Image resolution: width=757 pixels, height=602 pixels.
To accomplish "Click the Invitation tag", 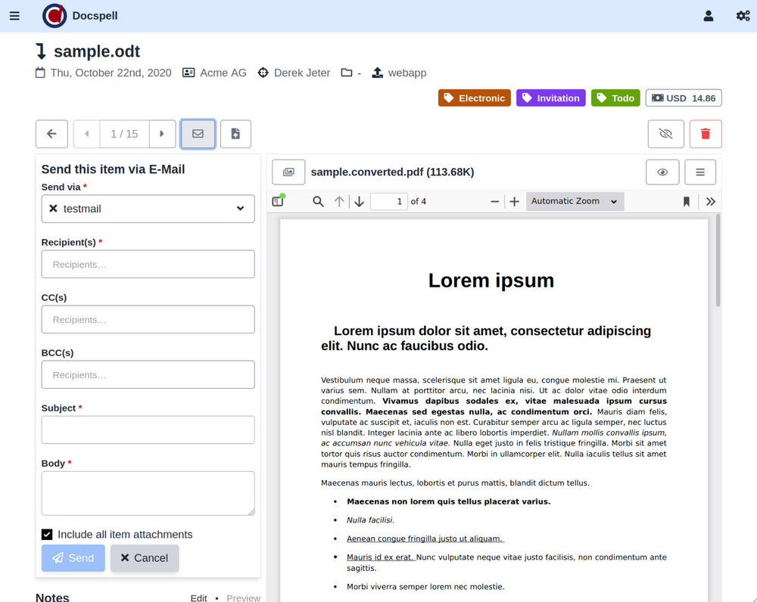I will [550, 98].
